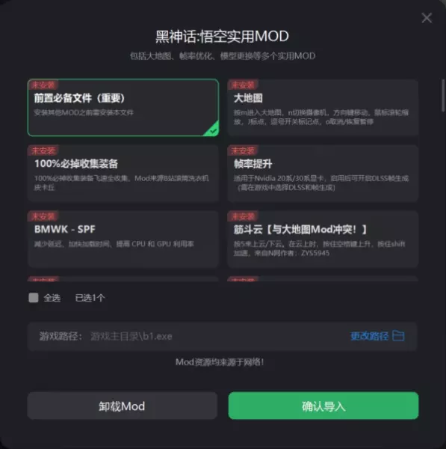Click the 卸载Mod button

click(122, 406)
